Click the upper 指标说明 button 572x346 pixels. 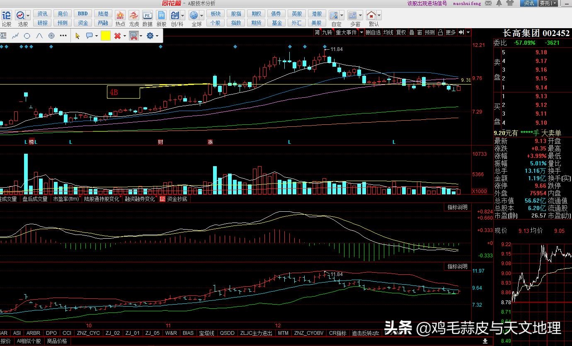click(x=457, y=207)
